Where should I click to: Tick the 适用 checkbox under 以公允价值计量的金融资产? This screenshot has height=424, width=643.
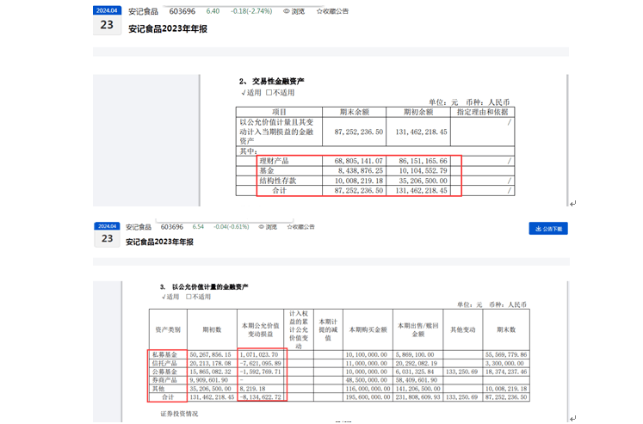click(164, 297)
